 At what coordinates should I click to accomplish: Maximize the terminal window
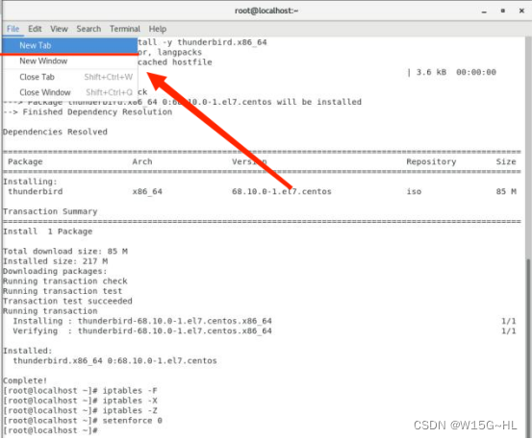point(503,11)
